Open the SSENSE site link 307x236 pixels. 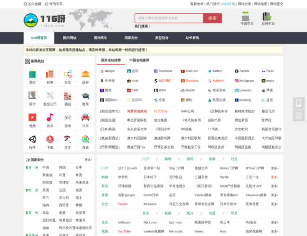[x=162, y=81]
